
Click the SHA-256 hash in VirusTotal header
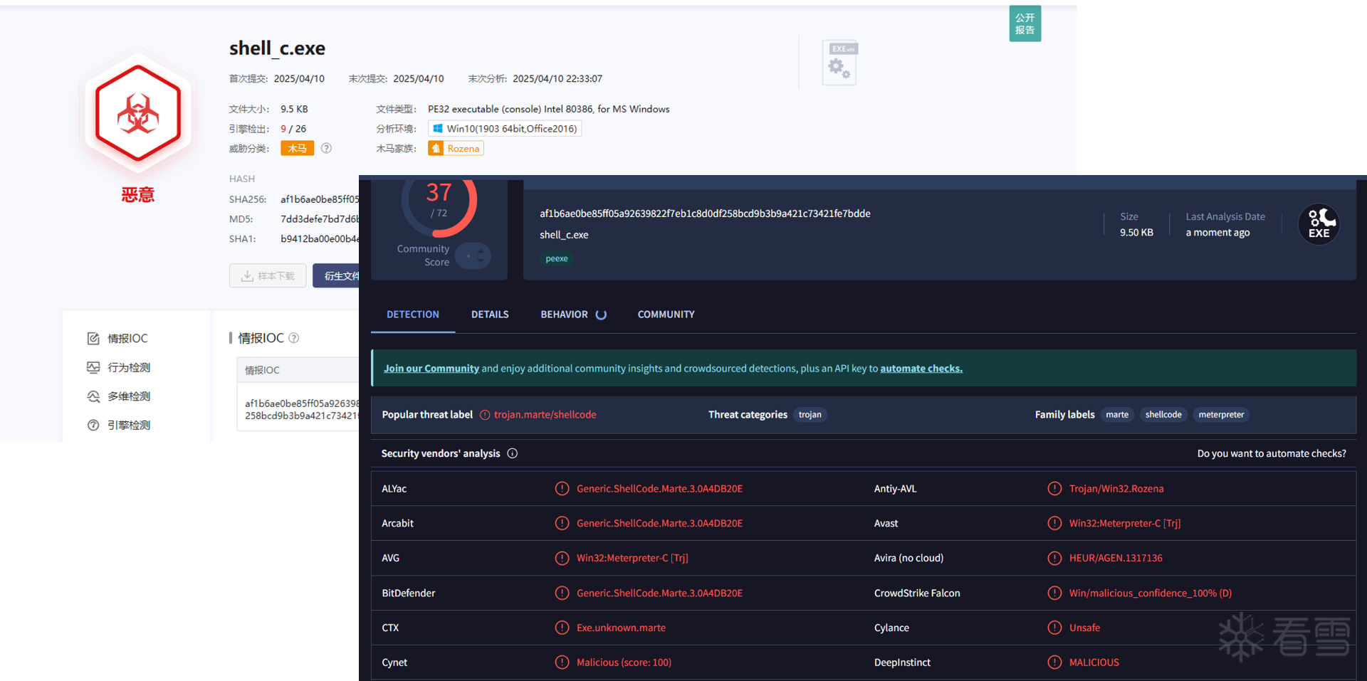705,213
